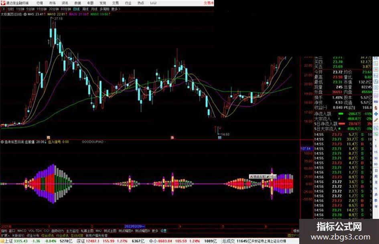Click the 14.60 low price label
379x244 pixels.
[x=225, y=134]
